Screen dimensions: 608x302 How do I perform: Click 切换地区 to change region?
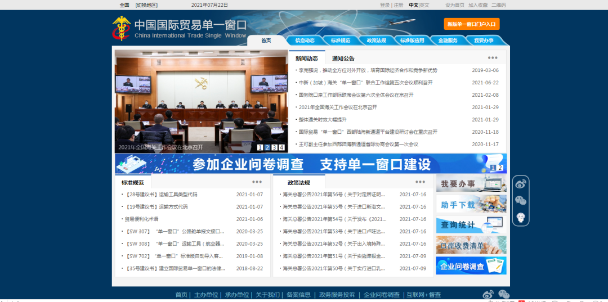[x=146, y=5]
